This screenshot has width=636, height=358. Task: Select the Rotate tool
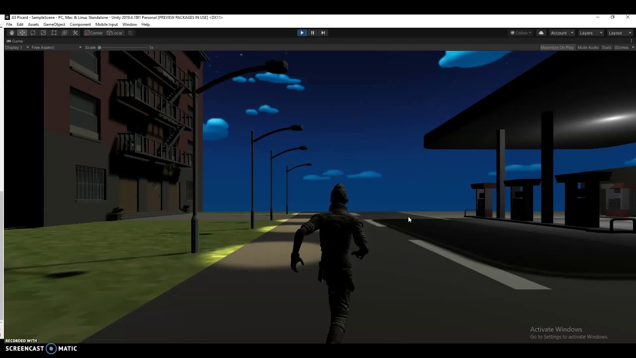point(33,33)
